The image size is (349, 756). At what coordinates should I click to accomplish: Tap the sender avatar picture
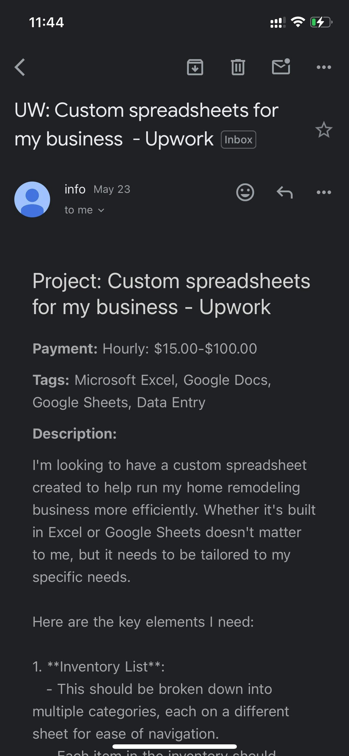32,199
